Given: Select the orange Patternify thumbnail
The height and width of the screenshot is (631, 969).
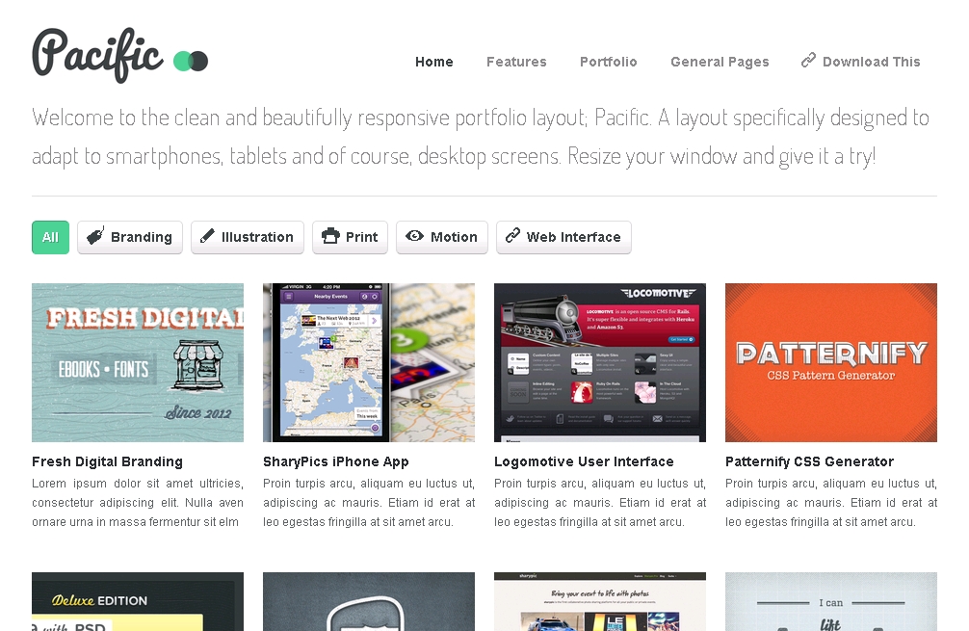Looking at the screenshot, I should [831, 362].
